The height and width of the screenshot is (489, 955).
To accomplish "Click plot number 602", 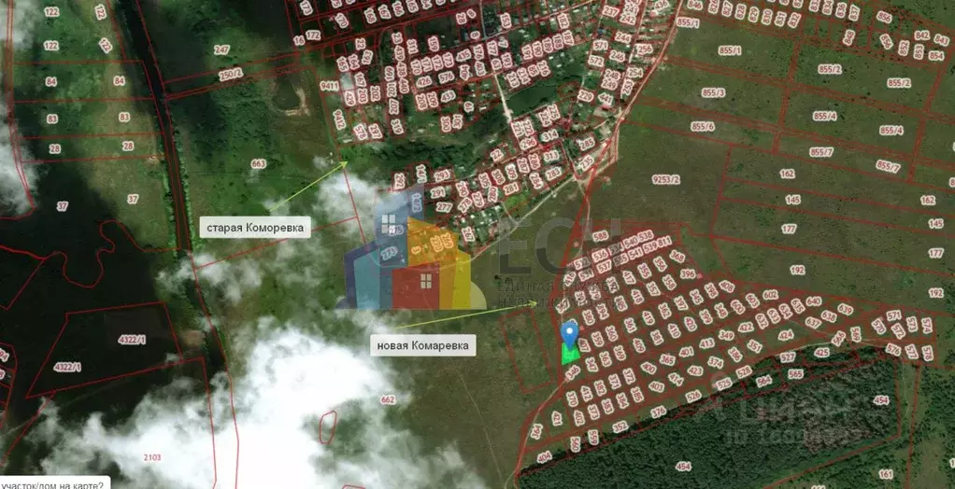I will click(770, 295).
